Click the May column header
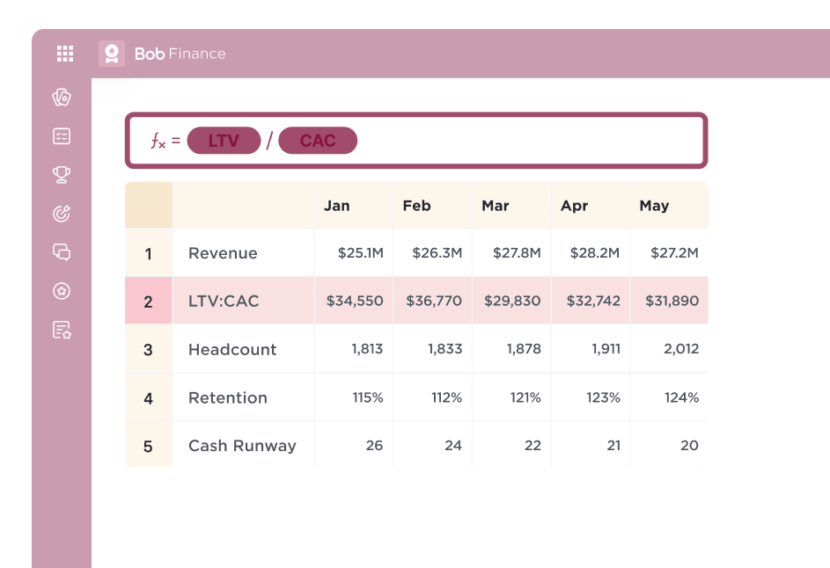 (653, 205)
